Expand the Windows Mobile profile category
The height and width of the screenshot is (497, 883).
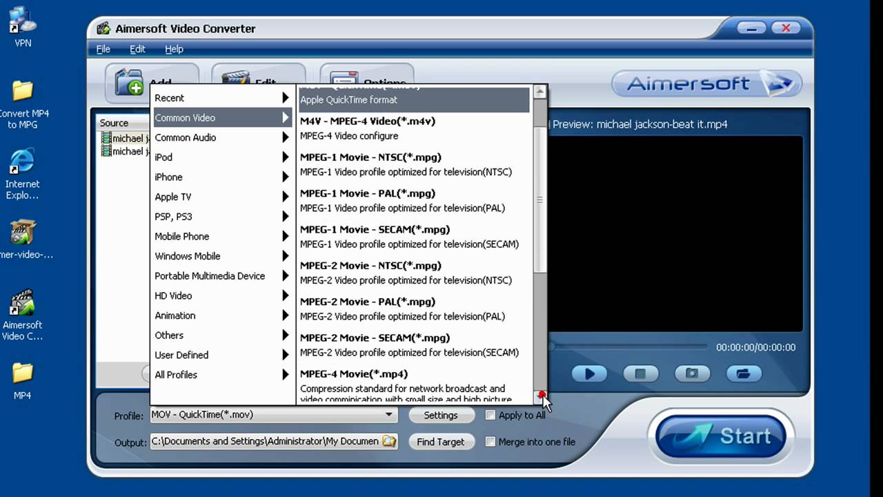click(x=223, y=256)
